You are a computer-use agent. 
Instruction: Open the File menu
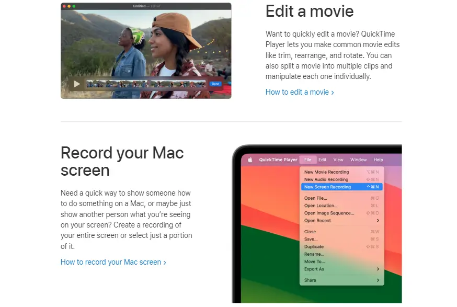[x=308, y=160]
